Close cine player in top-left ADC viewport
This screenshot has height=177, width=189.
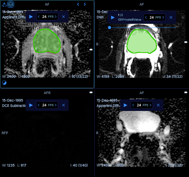64,17
